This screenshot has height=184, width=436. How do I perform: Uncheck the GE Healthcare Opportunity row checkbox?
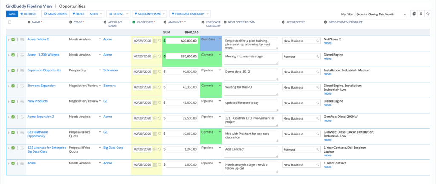tap(13, 133)
